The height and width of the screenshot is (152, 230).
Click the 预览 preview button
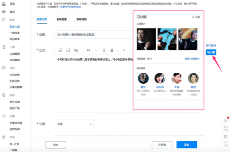tap(56, 145)
